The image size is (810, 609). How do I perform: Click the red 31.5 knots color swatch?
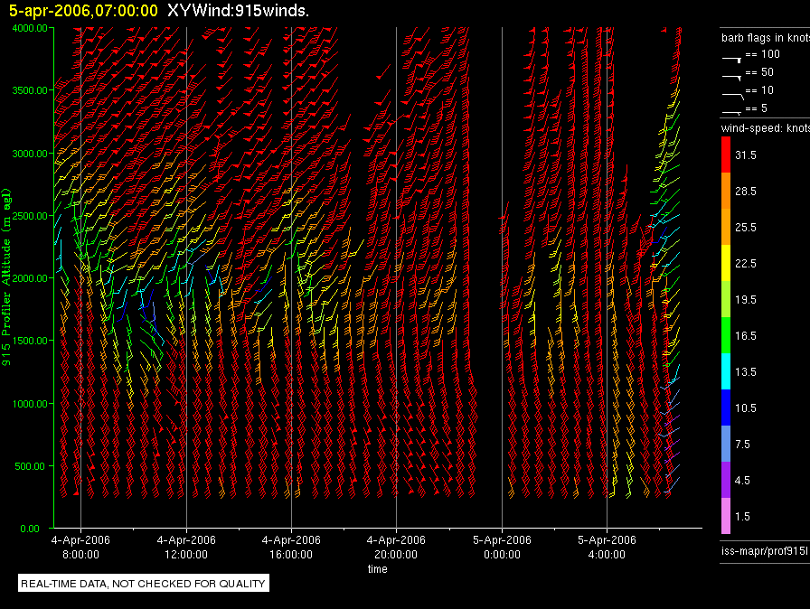(725, 155)
